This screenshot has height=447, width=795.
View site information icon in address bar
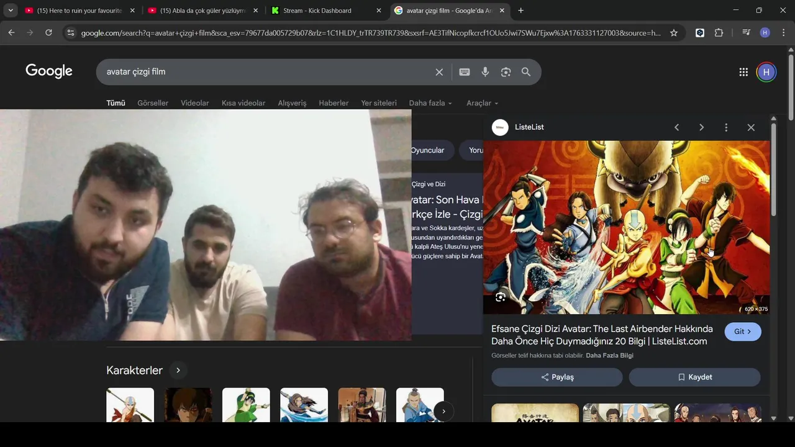pos(70,33)
